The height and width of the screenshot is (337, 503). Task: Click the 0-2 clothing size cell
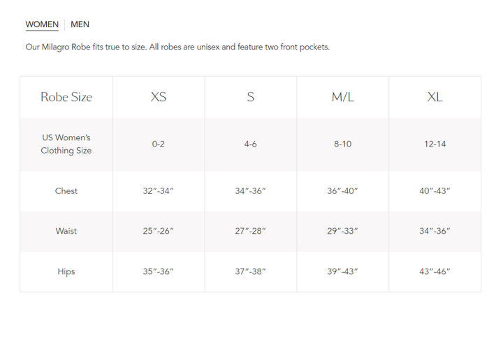tap(159, 144)
